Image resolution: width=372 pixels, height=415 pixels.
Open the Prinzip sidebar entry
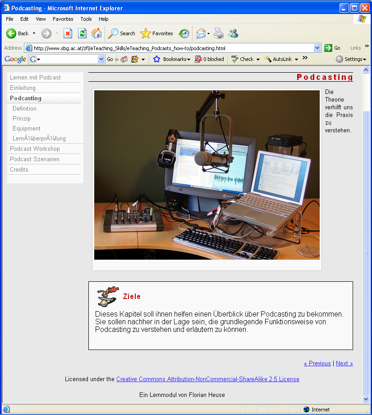22,119
